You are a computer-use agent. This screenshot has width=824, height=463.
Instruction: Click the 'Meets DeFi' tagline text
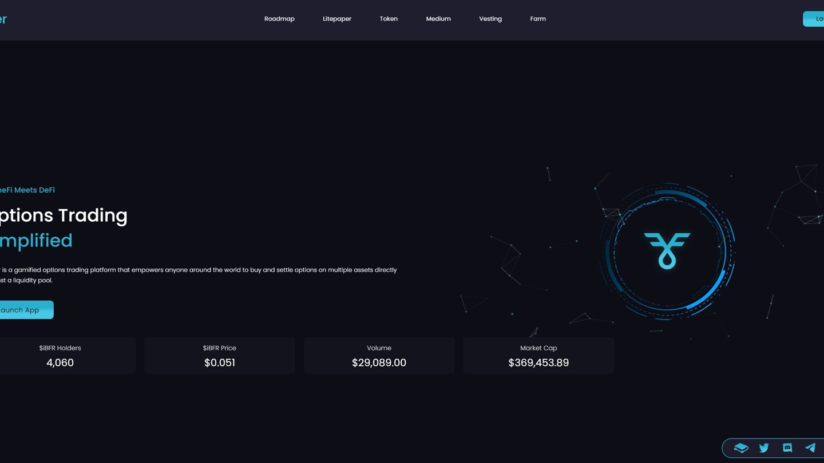(29, 190)
